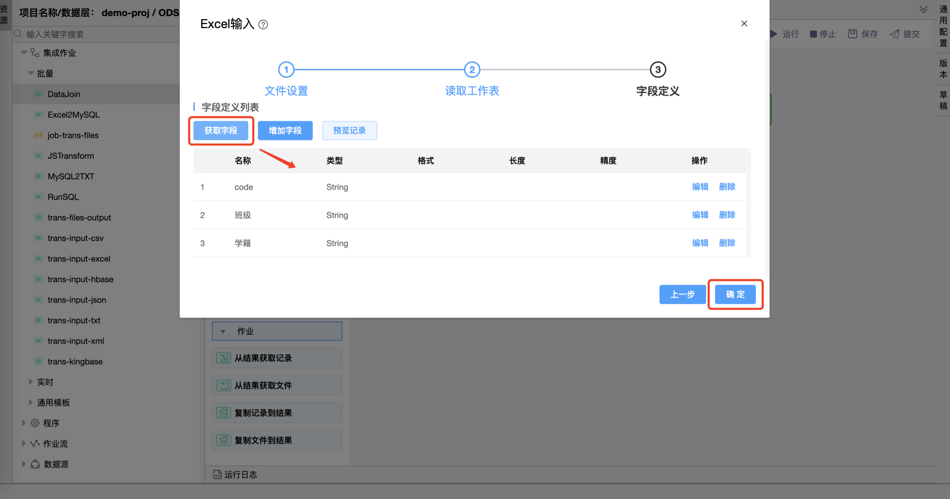The height and width of the screenshot is (499, 950).
Task: Click 确定 to confirm field definitions
Action: point(735,294)
